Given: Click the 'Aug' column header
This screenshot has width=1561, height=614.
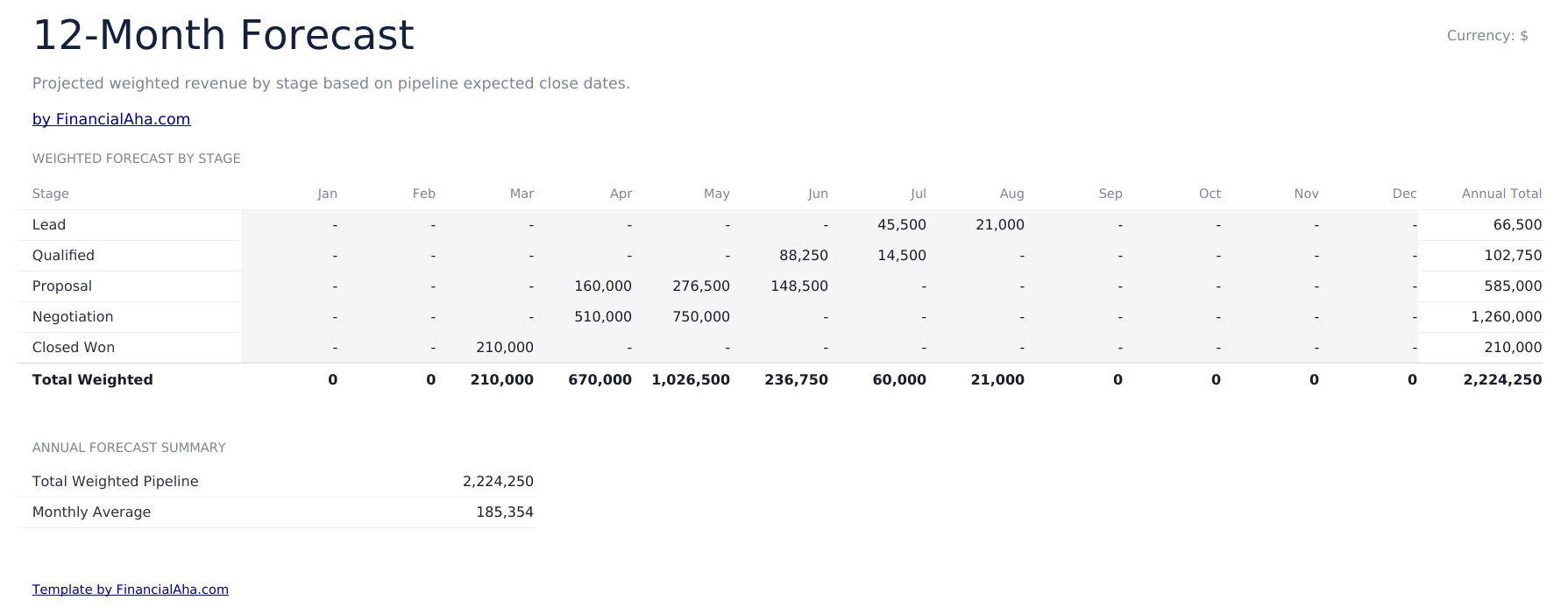Looking at the screenshot, I should pos(1011,194).
